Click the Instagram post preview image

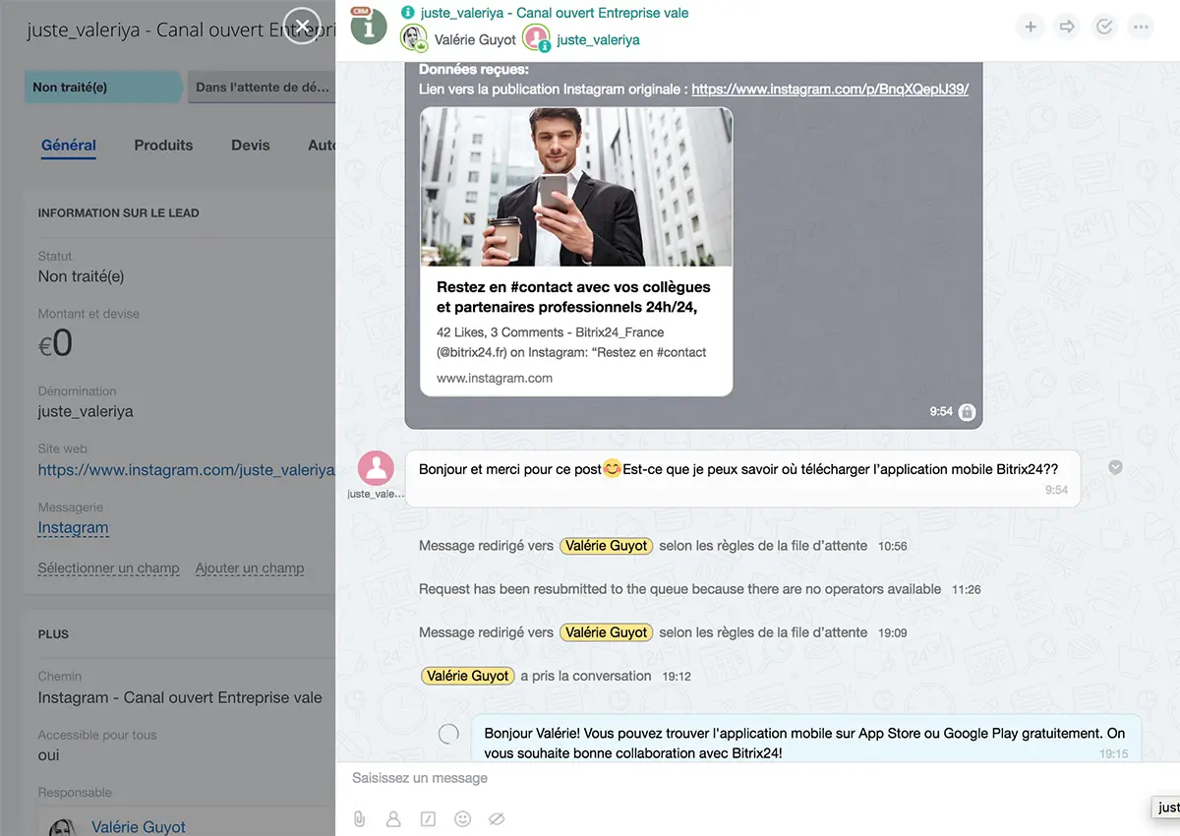tap(576, 187)
